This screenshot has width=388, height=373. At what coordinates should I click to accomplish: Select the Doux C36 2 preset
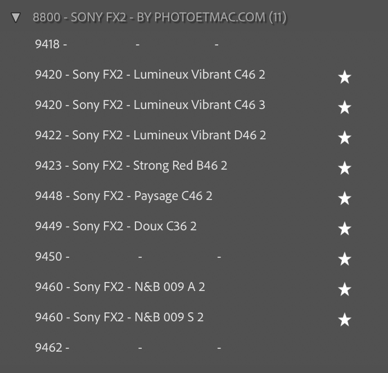click(115, 226)
